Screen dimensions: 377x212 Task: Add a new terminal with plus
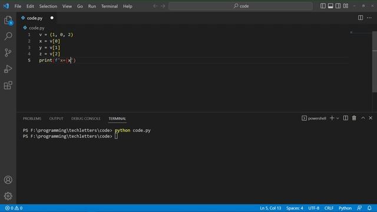click(332, 118)
